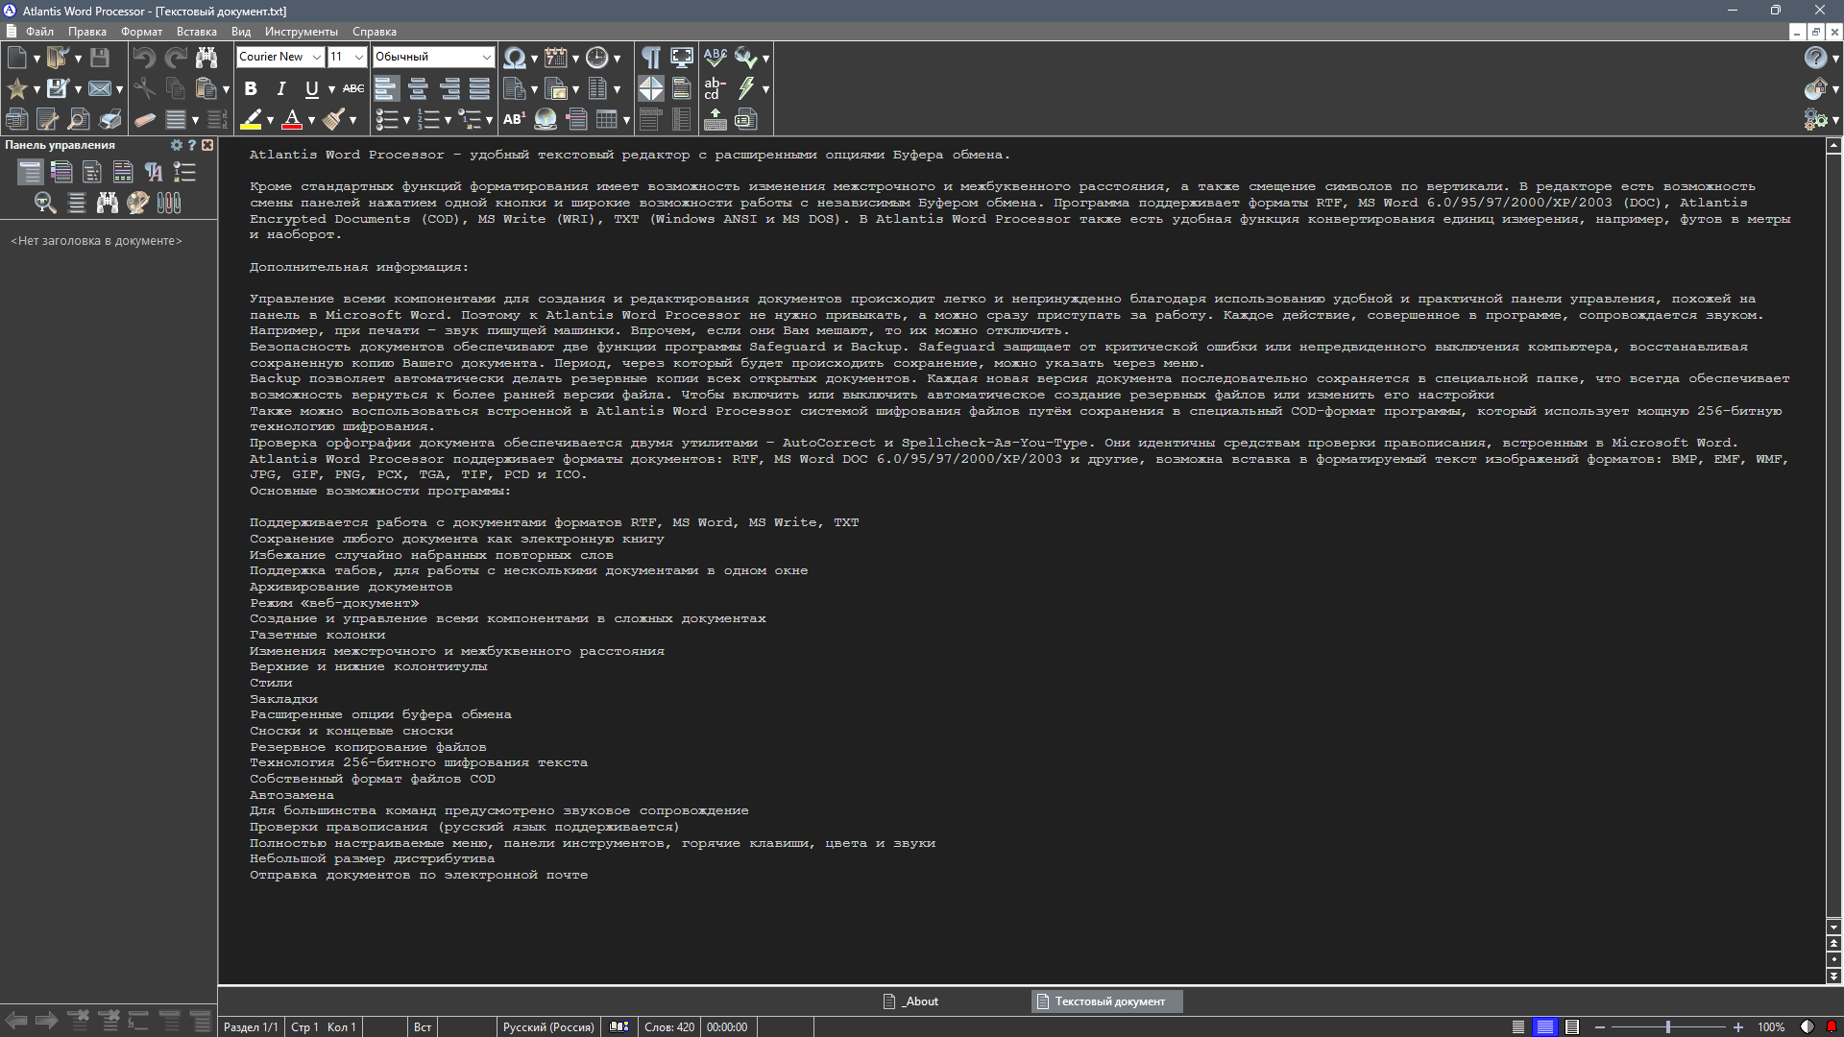
Task: Click the eraser clear-formatting icon
Action: coord(144,119)
